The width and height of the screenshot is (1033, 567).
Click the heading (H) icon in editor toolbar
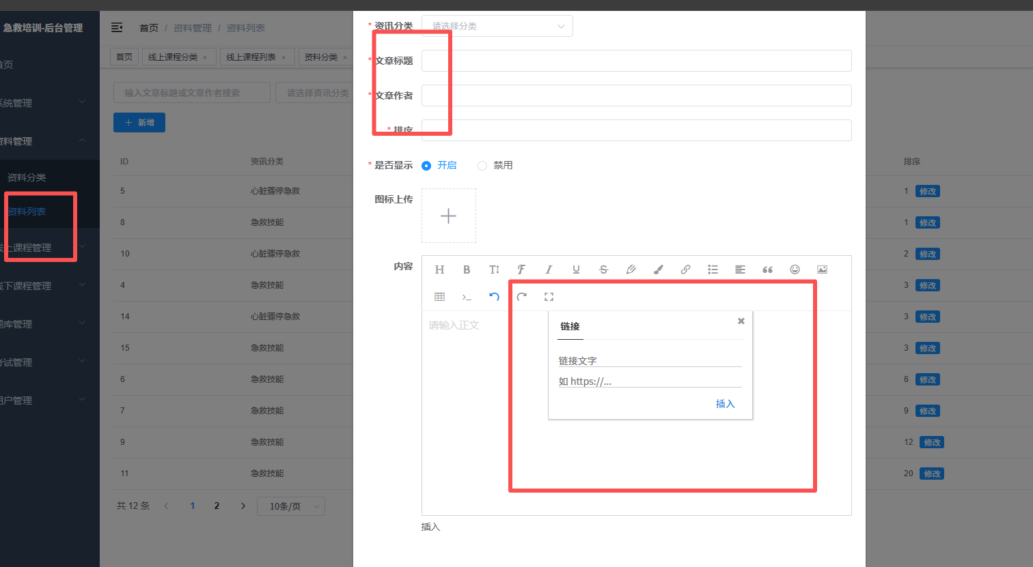(x=439, y=270)
